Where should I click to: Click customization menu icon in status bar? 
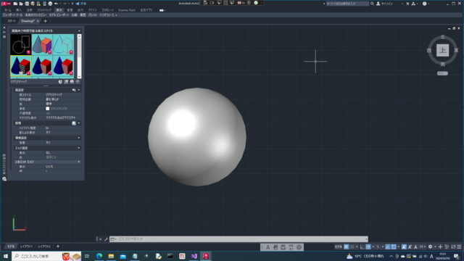point(459,246)
